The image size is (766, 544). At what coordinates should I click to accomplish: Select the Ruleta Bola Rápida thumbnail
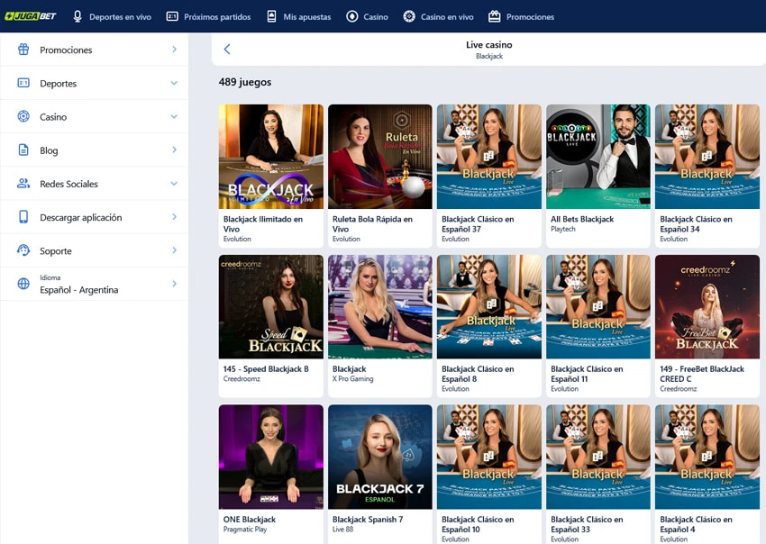pos(380,157)
